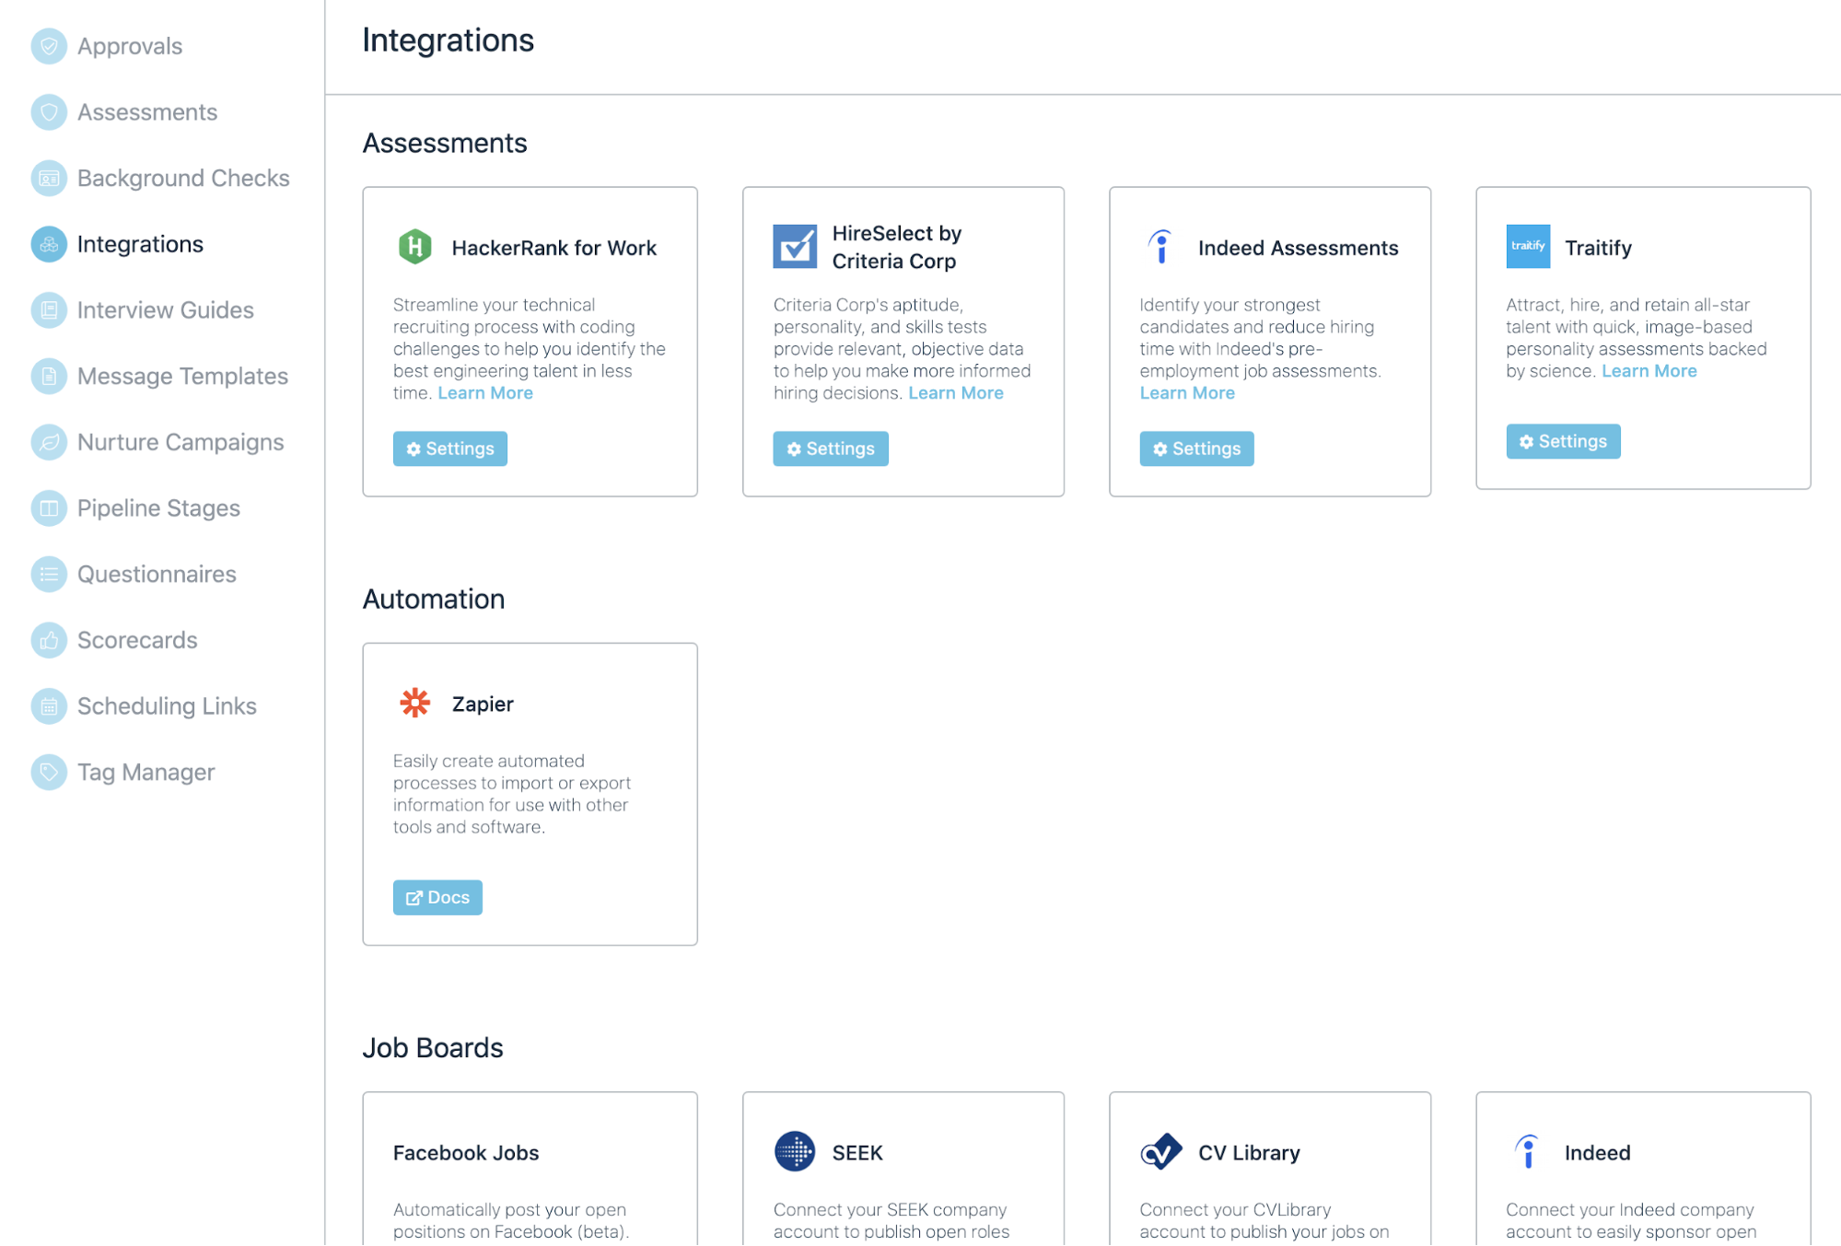Screen dimensions: 1841x1246
Task: Open Indeed Assessments Settings button
Action: (1196, 448)
